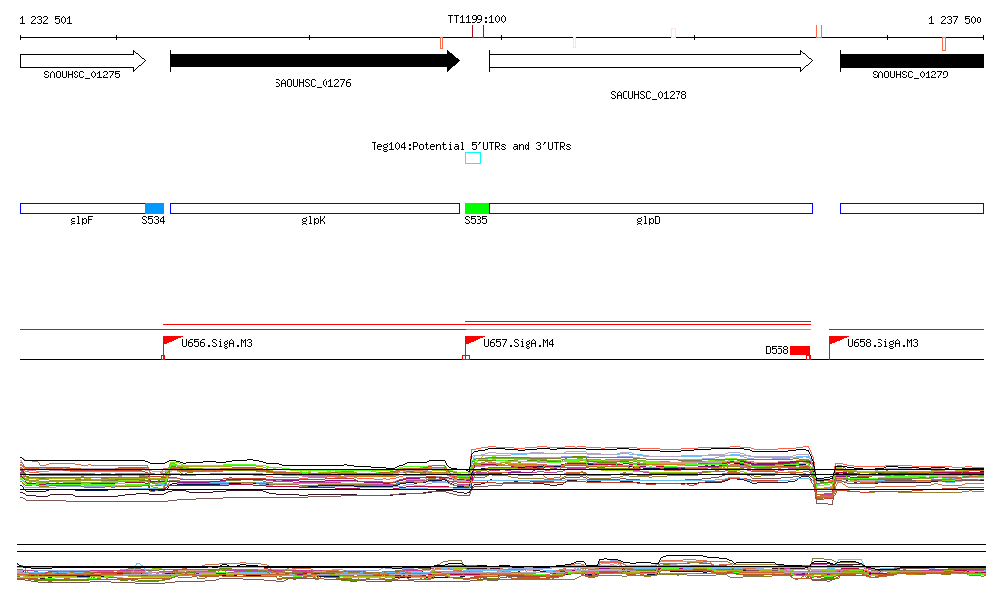
Task: Click the white SAOUHSC_01275 gene arrow
Action: [x=82, y=62]
